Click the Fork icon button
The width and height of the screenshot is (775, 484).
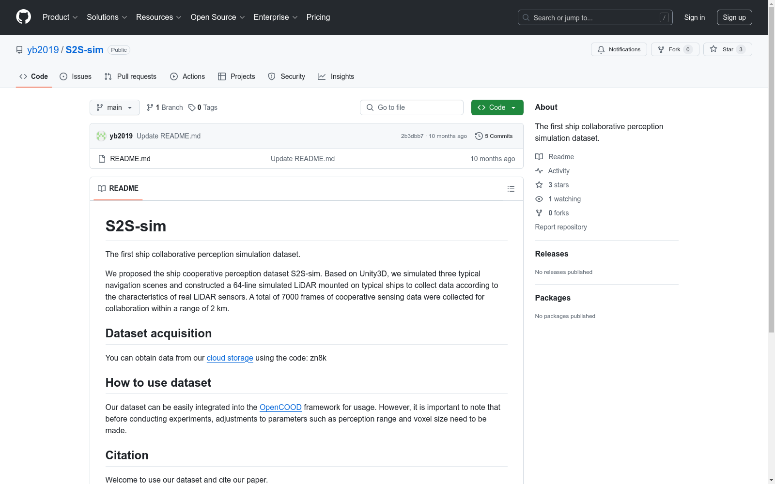(x=661, y=49)
